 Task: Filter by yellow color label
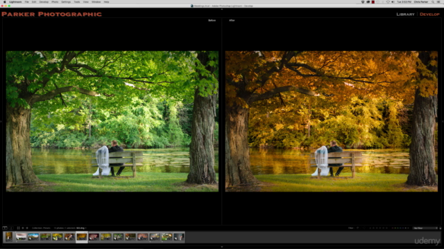tap(395, 228)
